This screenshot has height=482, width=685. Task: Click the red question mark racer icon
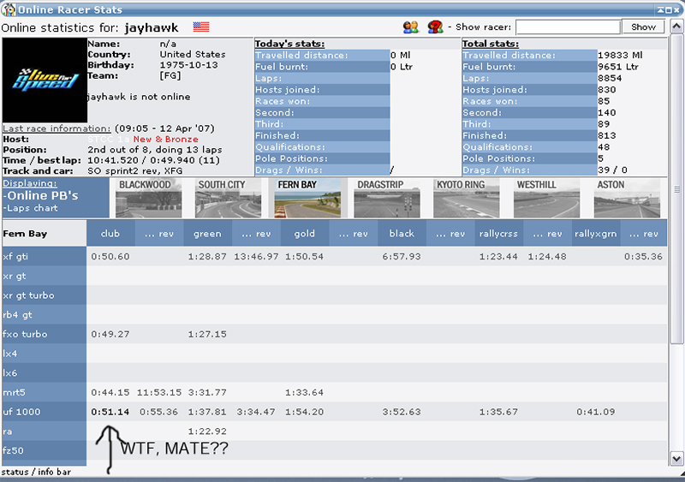coord(435,27)
